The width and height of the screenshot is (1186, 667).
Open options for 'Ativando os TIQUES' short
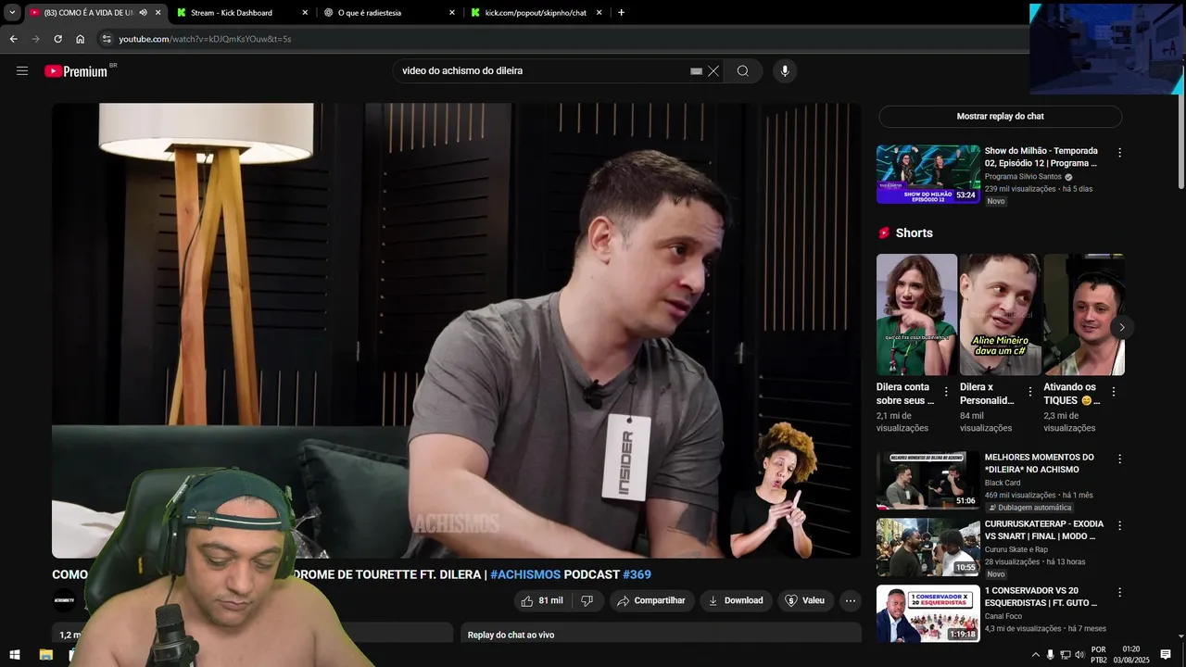click(x=1113, y=392)
